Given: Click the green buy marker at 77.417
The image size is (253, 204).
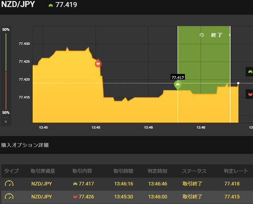Looking at the screenshot, I should pyautogui.click(x=178, y=85).
